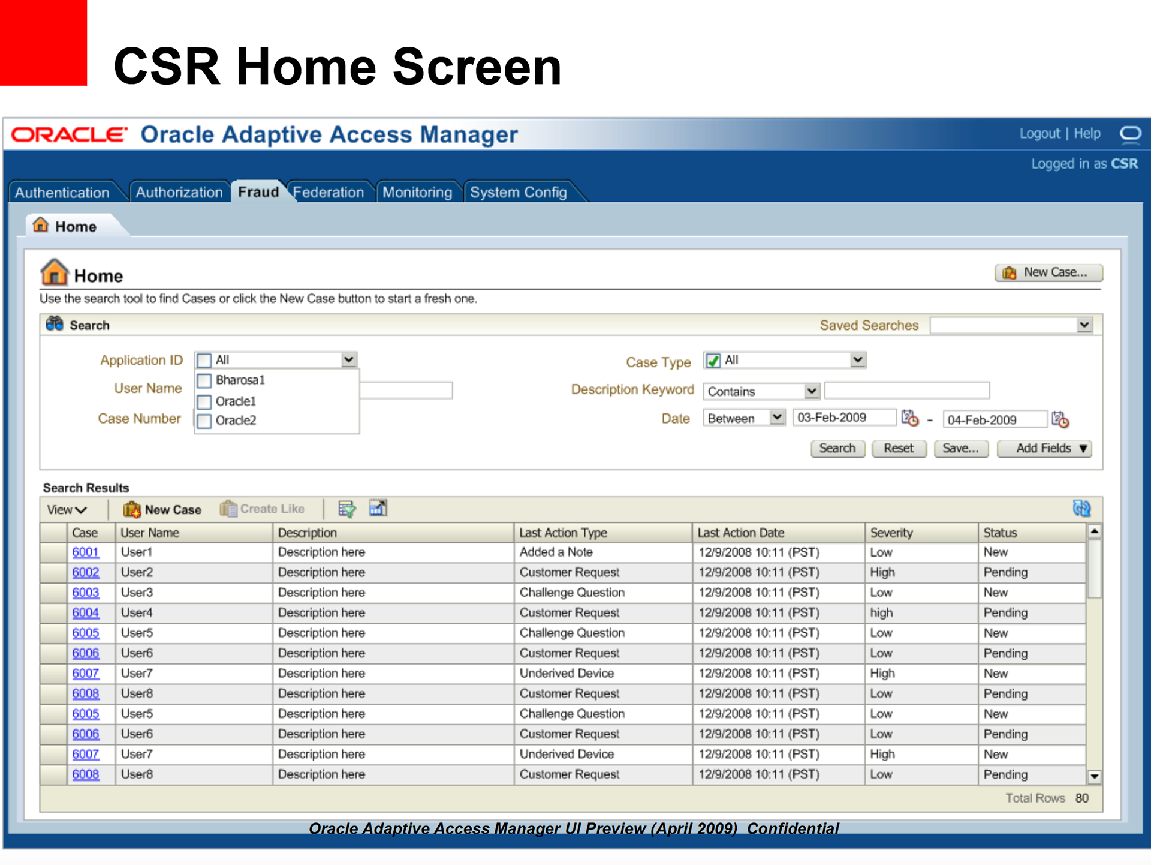Click the refresh icon above results table
This screenshot has width=1151, height=865.
pos(1081,509)
